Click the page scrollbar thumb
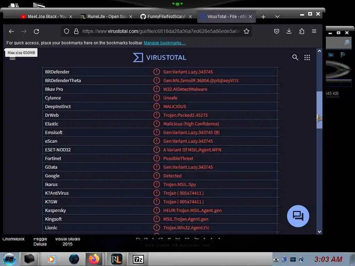The height and width of the screenshot is (266, 355). [x=319, y=110]
